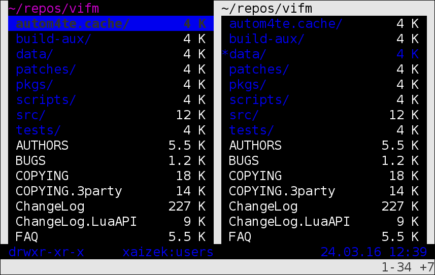This screenshot has width=435, height=275.
Task: Select scripts/ in the left pane
Action: click(111, 100)
